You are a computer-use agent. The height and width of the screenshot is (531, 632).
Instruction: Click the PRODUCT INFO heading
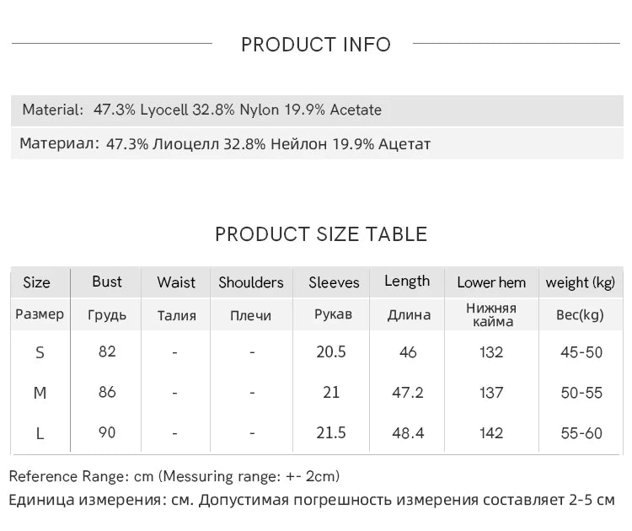(x=316, y=45)
